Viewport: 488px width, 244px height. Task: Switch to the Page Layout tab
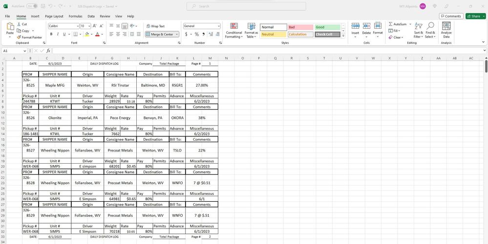click(x=54, y=16)
